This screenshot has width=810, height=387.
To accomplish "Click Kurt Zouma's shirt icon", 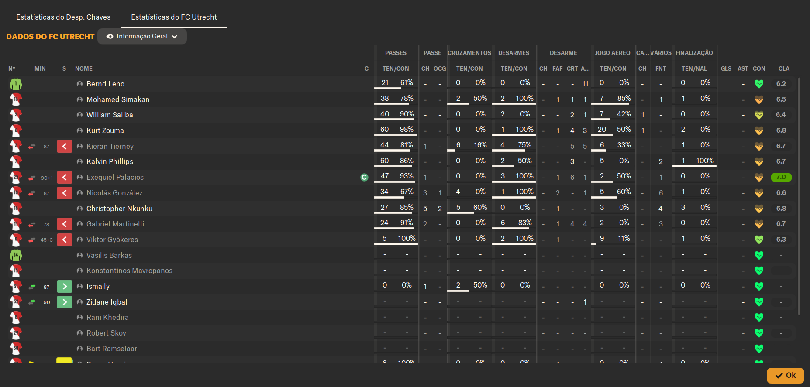I will 16,130.
